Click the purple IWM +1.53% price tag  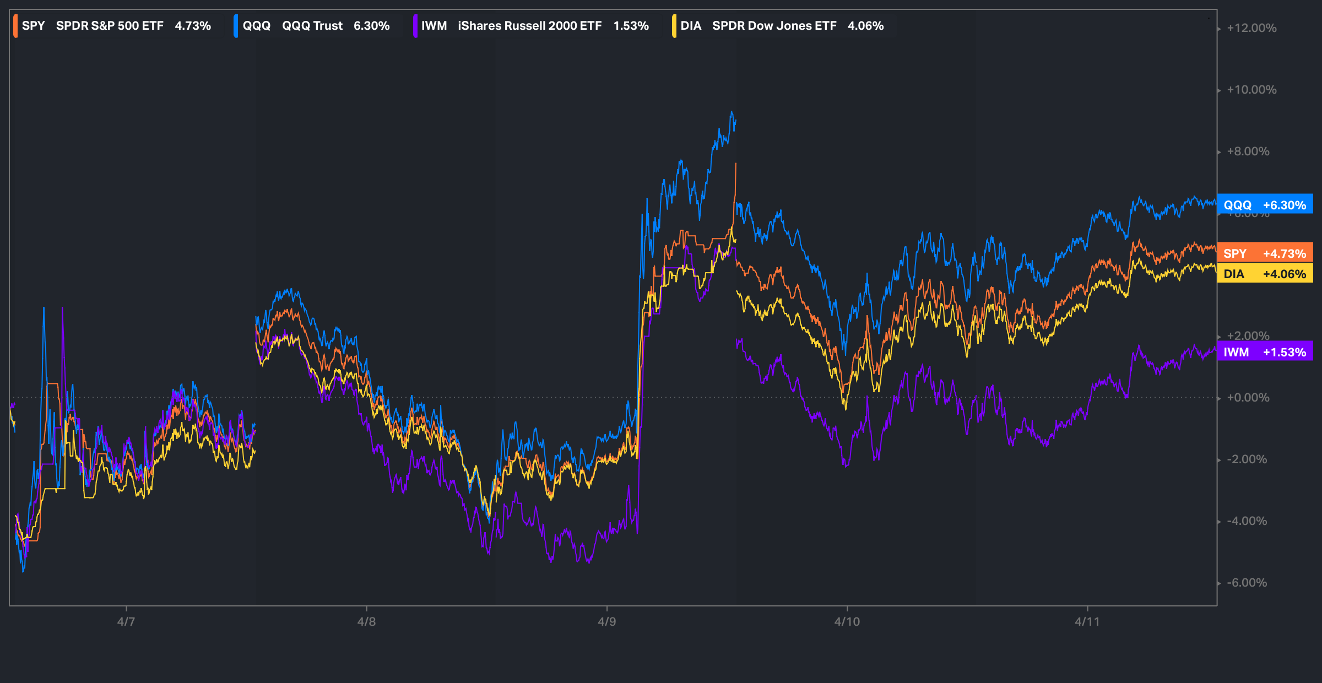point(1265,352)
